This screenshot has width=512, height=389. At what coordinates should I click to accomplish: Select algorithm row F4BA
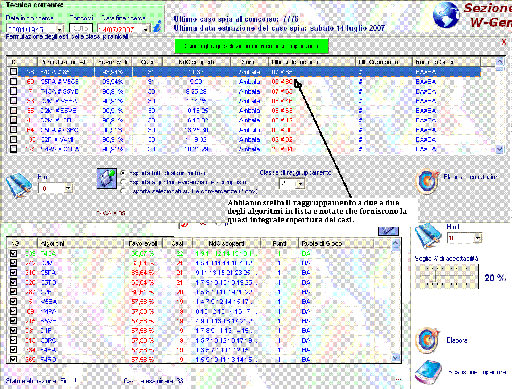click(198, 349)
